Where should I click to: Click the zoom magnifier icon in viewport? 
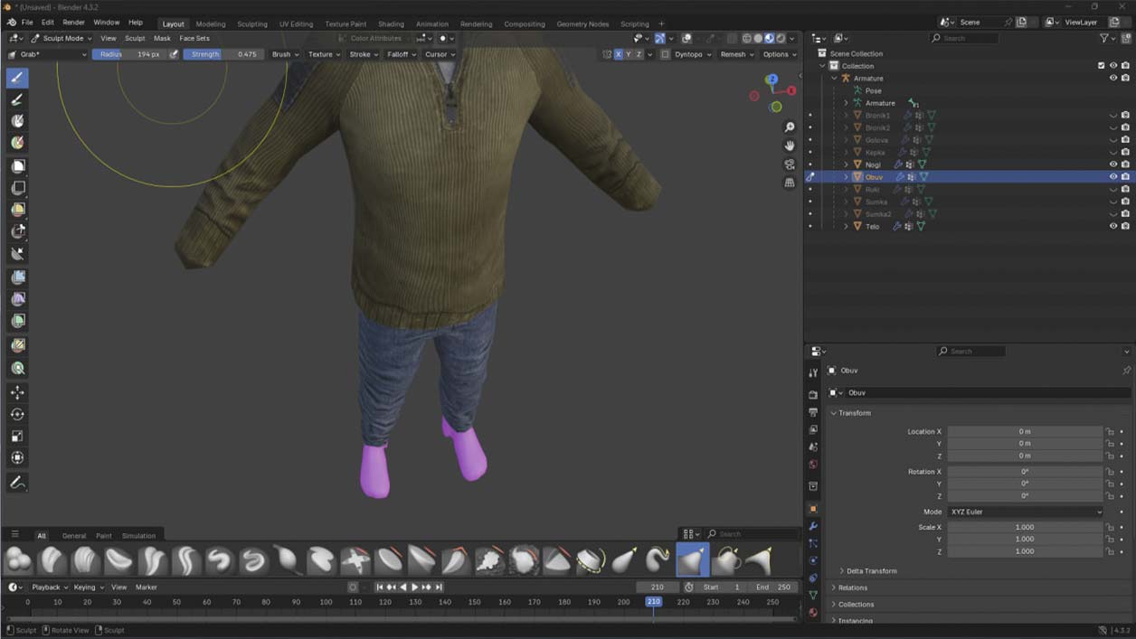pyautogui.click(x=790, y=127)
